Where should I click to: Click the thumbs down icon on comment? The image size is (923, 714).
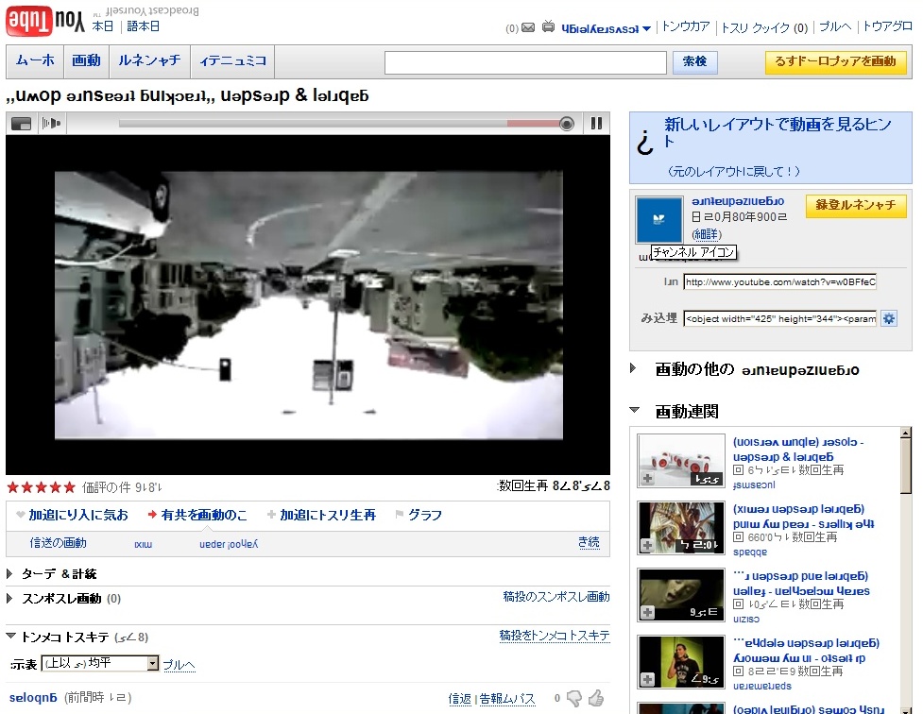[x=574, y=698]
